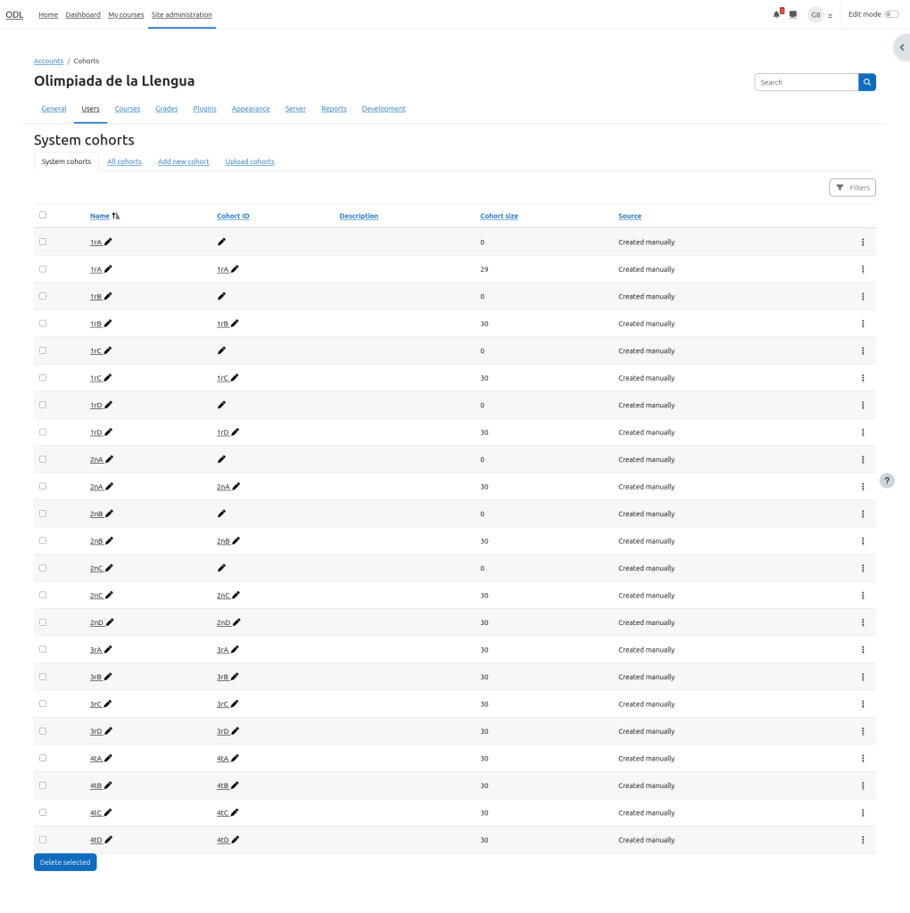Open the user account menu dropdown
910x913 pixels.
[x=820, y=14]
